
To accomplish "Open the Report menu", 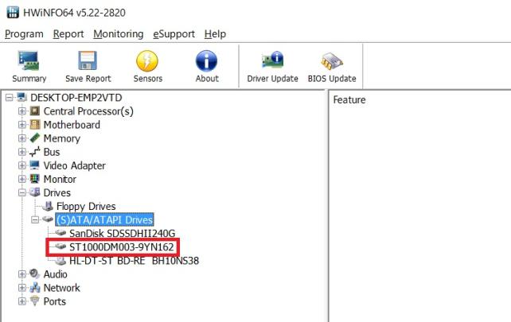I will pyautogui.click(x=68, y=34).
